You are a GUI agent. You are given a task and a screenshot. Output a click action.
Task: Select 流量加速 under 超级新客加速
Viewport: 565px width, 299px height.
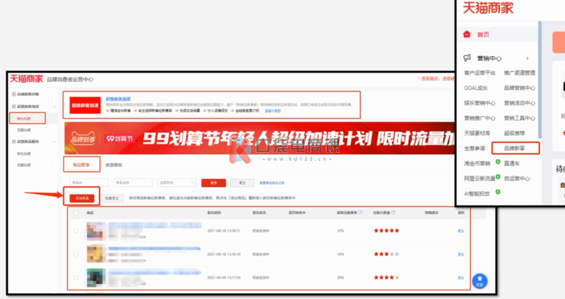(x=24, y=130)
